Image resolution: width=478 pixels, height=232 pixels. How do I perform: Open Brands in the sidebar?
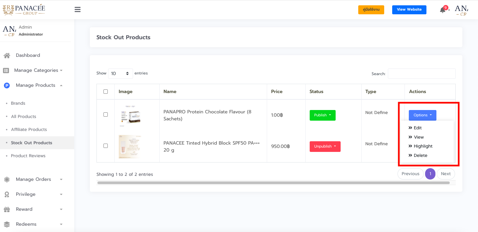click(x=18, y=103)
